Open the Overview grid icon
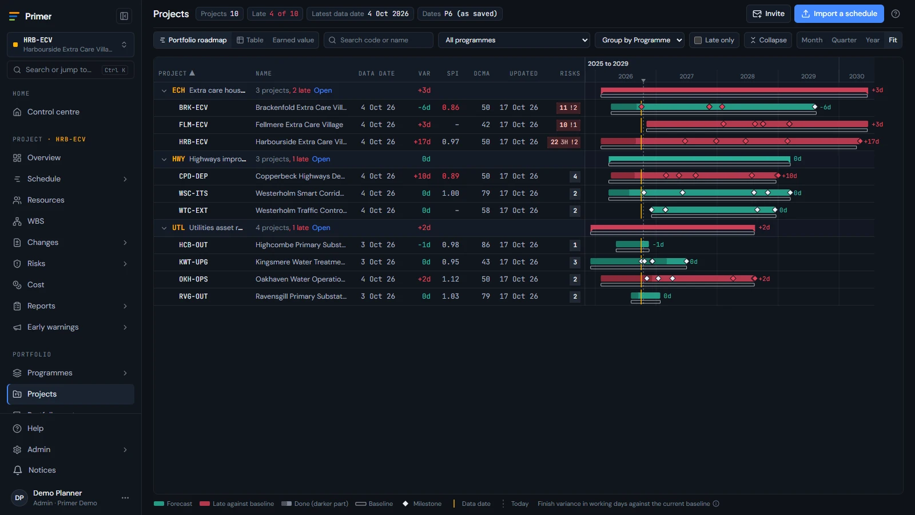This screenshot has width=915, height=515. [x=17, y=158]
